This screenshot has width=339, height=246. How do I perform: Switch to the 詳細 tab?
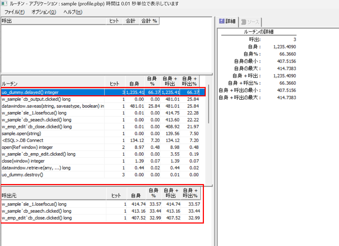227,22
